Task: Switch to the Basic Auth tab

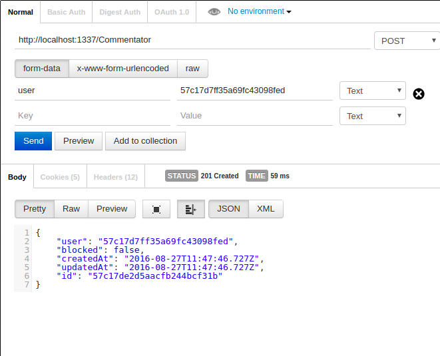Action: (x=66, y=12)
